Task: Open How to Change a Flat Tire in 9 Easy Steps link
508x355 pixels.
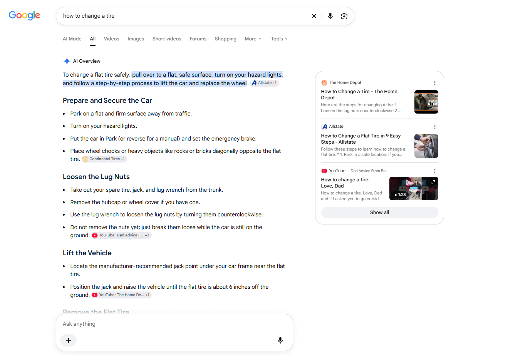Action: tap(361, 139)
